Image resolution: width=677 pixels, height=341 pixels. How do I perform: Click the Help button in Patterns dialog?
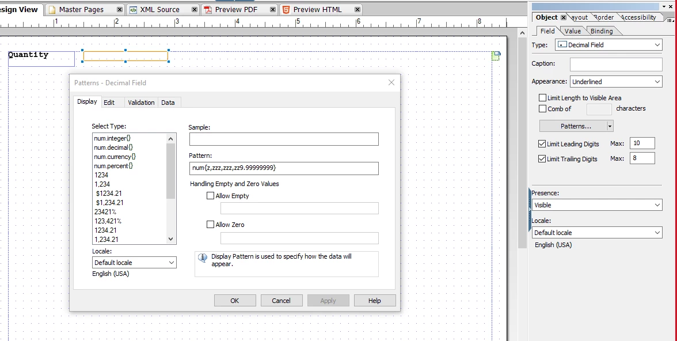click(375, 300)
